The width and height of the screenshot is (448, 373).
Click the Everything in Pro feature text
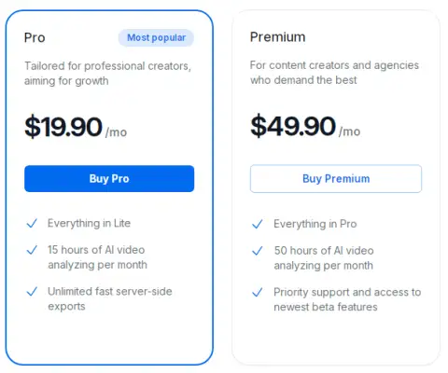coord(315,224)
